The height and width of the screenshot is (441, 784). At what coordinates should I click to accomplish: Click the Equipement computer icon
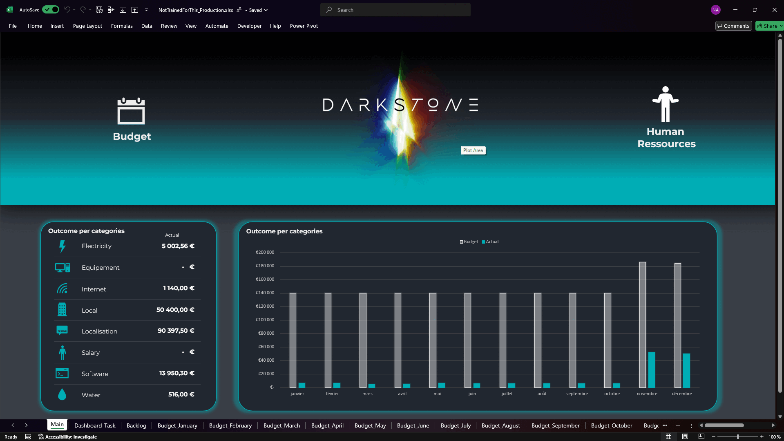pos(63,268)
